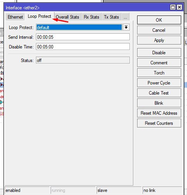Click Reset MAC Address
The height and width of the screenshot is (195, 187).
click(159, 113)
